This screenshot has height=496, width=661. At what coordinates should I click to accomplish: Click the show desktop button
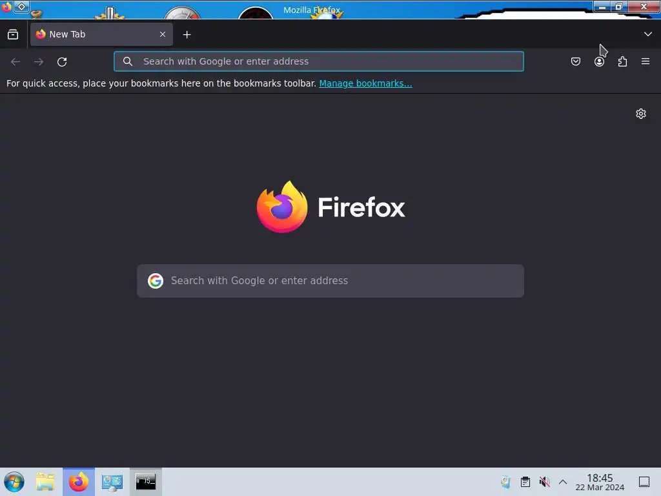[644, 482]
